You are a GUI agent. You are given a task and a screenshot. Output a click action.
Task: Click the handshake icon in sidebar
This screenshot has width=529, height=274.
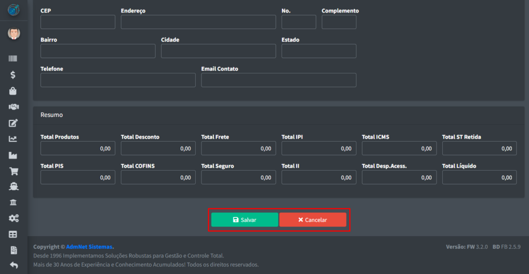[13, 106]
